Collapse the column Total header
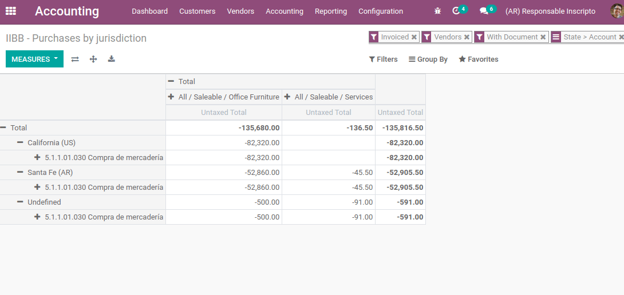 pyautogui.click(x=271, y=82)
